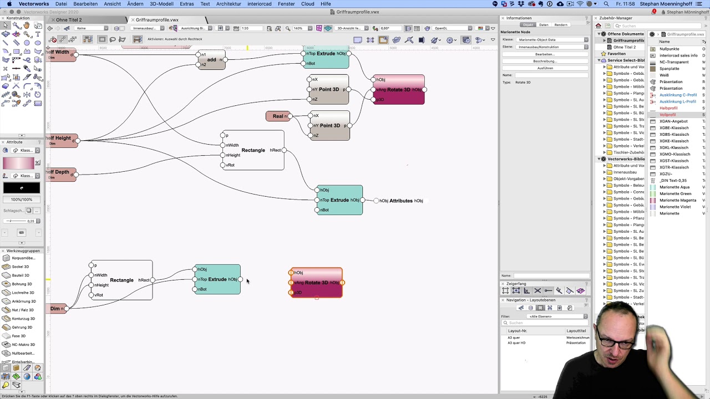
Task: Open the 3D-Modell menu
Action: click(161, 4)
